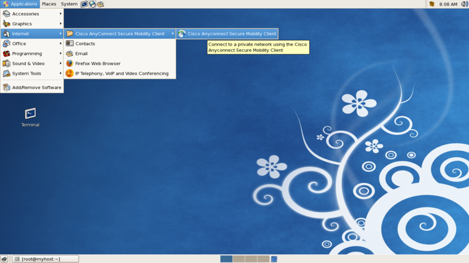
Task: Select the Internet category
Action: (32, 34)
